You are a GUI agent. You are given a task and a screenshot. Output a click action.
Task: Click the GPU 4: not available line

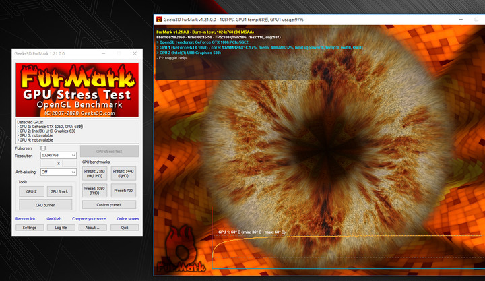pos(35,140)
